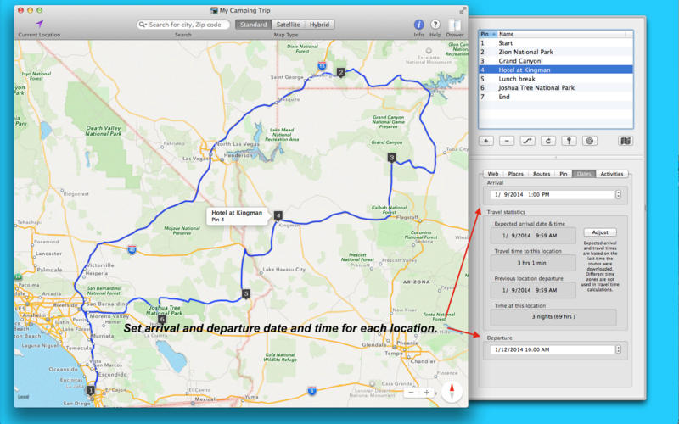Remove pin with the minus button
The image size is (679, 424).
point(507,141)
